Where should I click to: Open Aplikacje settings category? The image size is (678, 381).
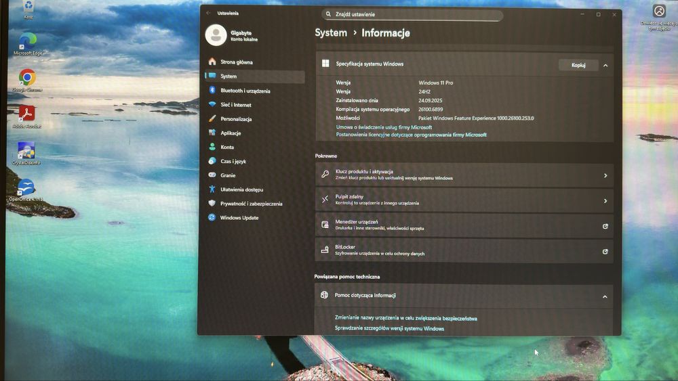click(x=255, y=133)
